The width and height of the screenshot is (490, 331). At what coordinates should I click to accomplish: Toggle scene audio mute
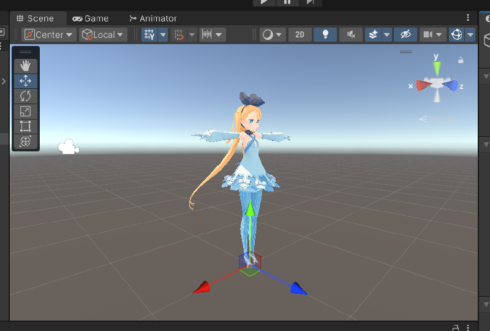pos(351,34)
